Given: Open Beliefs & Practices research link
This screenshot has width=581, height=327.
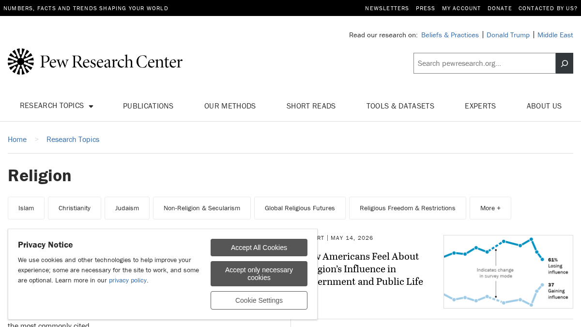Looking at the screenshot, I should tap(450, 35).
